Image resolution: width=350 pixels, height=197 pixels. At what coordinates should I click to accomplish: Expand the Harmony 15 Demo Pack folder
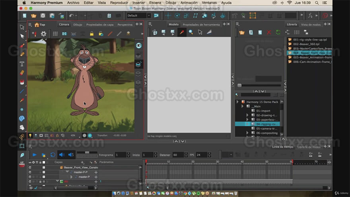click(x=237, y=102)
